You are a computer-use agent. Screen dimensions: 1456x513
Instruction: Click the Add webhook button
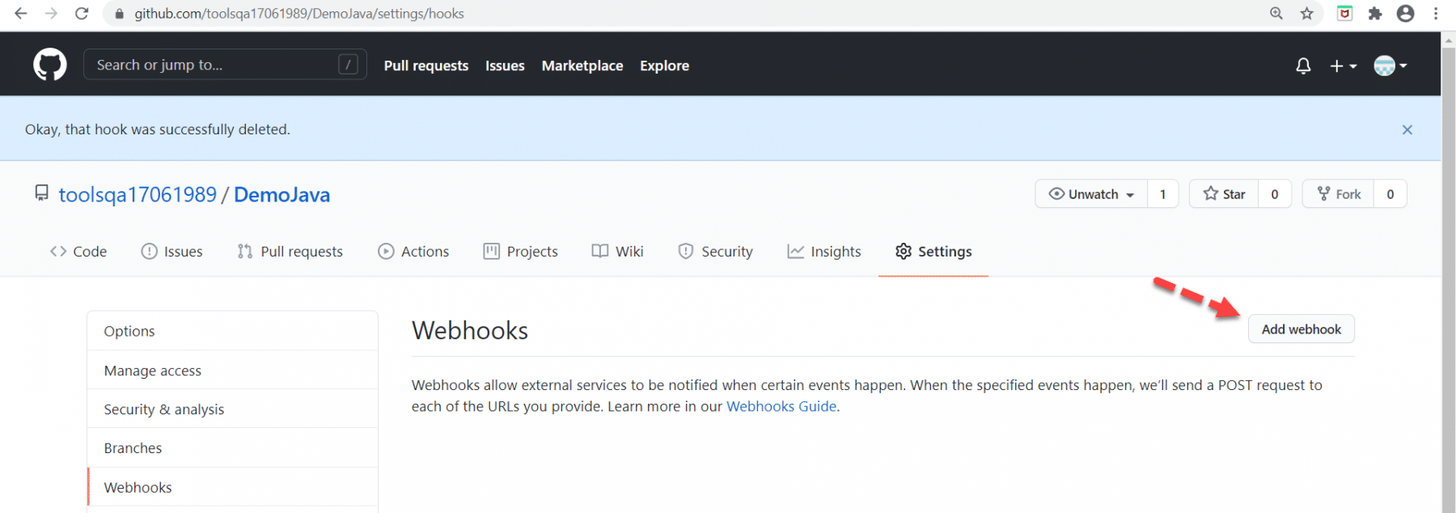tap(1301, 329)
